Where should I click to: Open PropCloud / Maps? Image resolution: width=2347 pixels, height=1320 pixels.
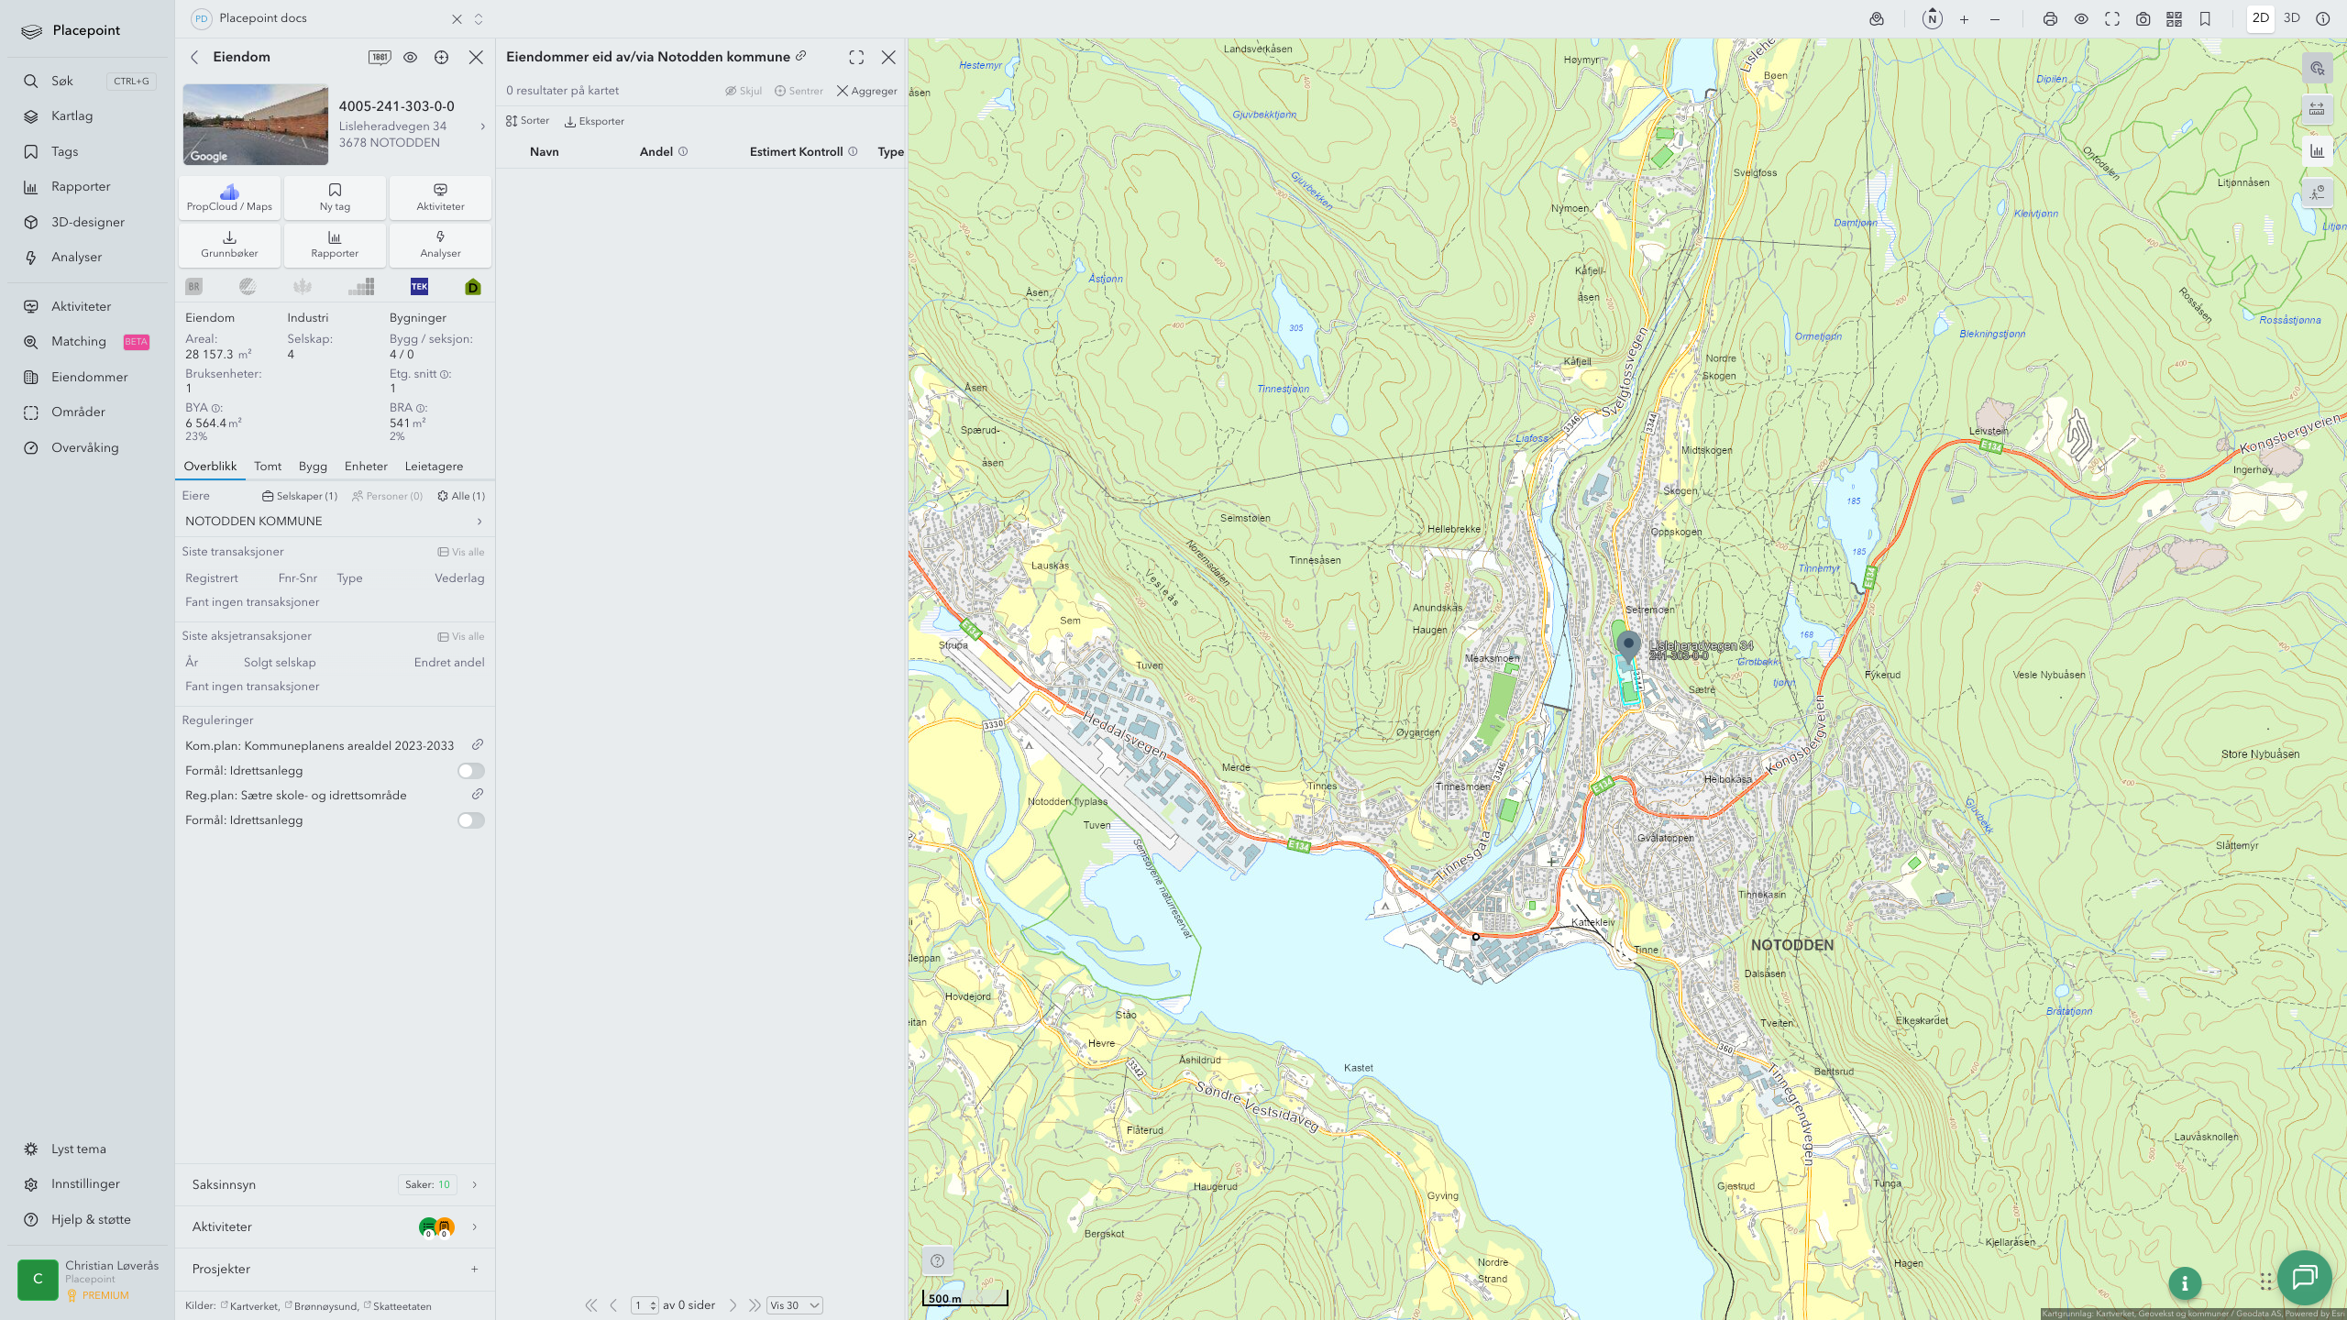click(x=229, y=197)
